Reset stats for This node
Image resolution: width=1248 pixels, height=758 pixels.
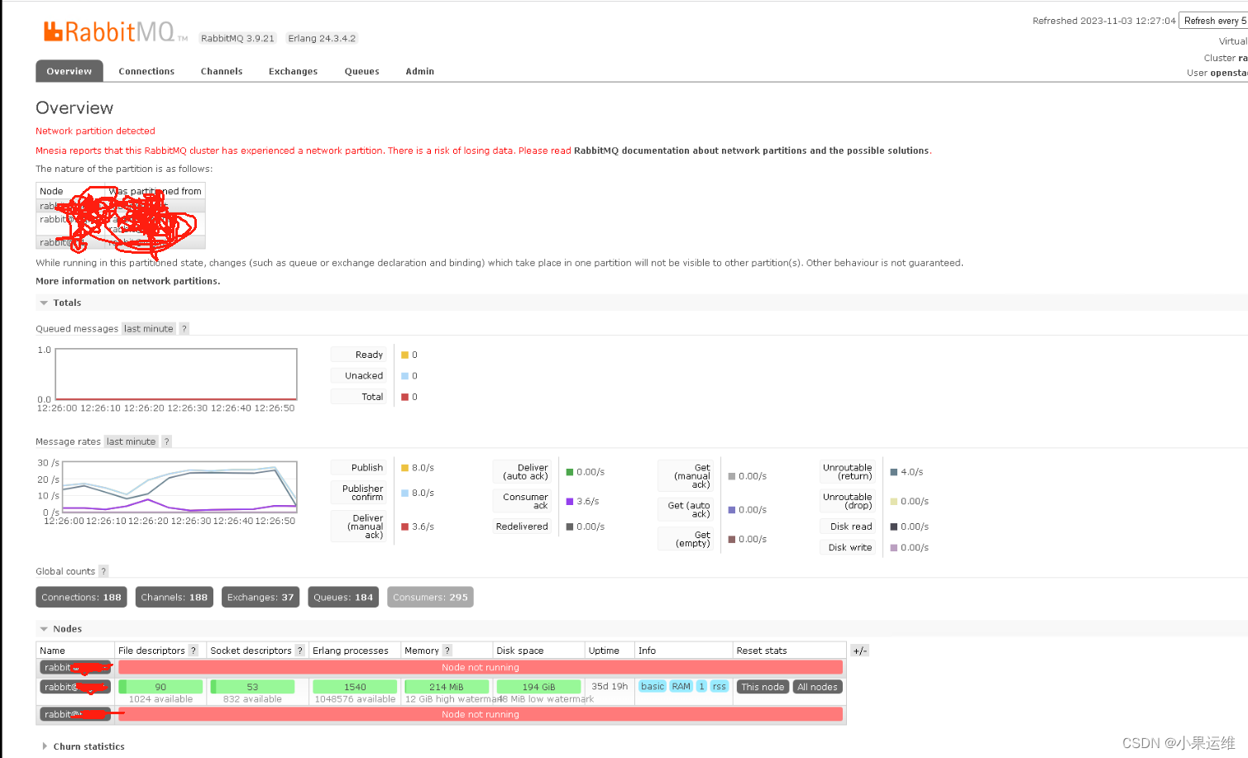[x=763, y=687]
